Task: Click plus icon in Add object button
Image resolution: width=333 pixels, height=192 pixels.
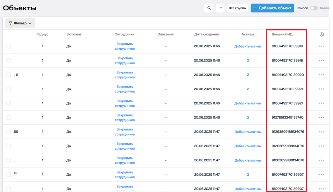Action: 255,8
